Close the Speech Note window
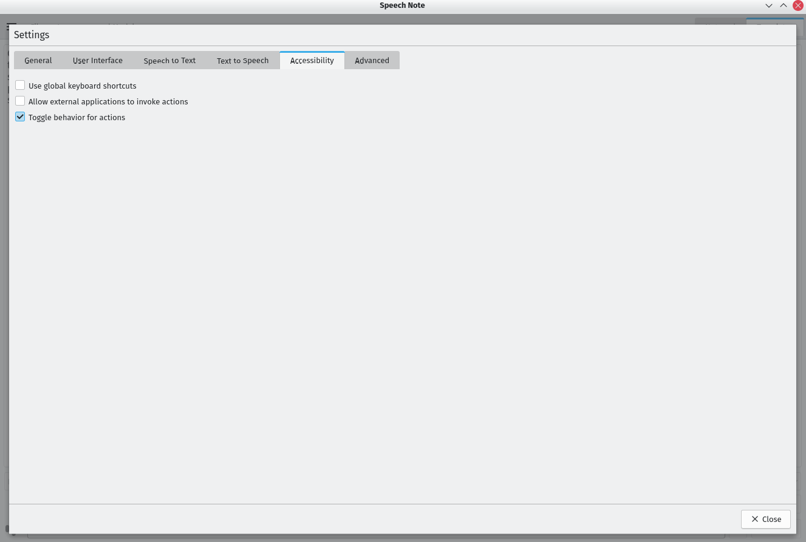This screenshot has height=542, width=806. (x=798, y=5)
